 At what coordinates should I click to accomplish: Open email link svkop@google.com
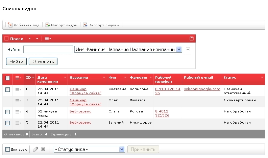[202, 89]
